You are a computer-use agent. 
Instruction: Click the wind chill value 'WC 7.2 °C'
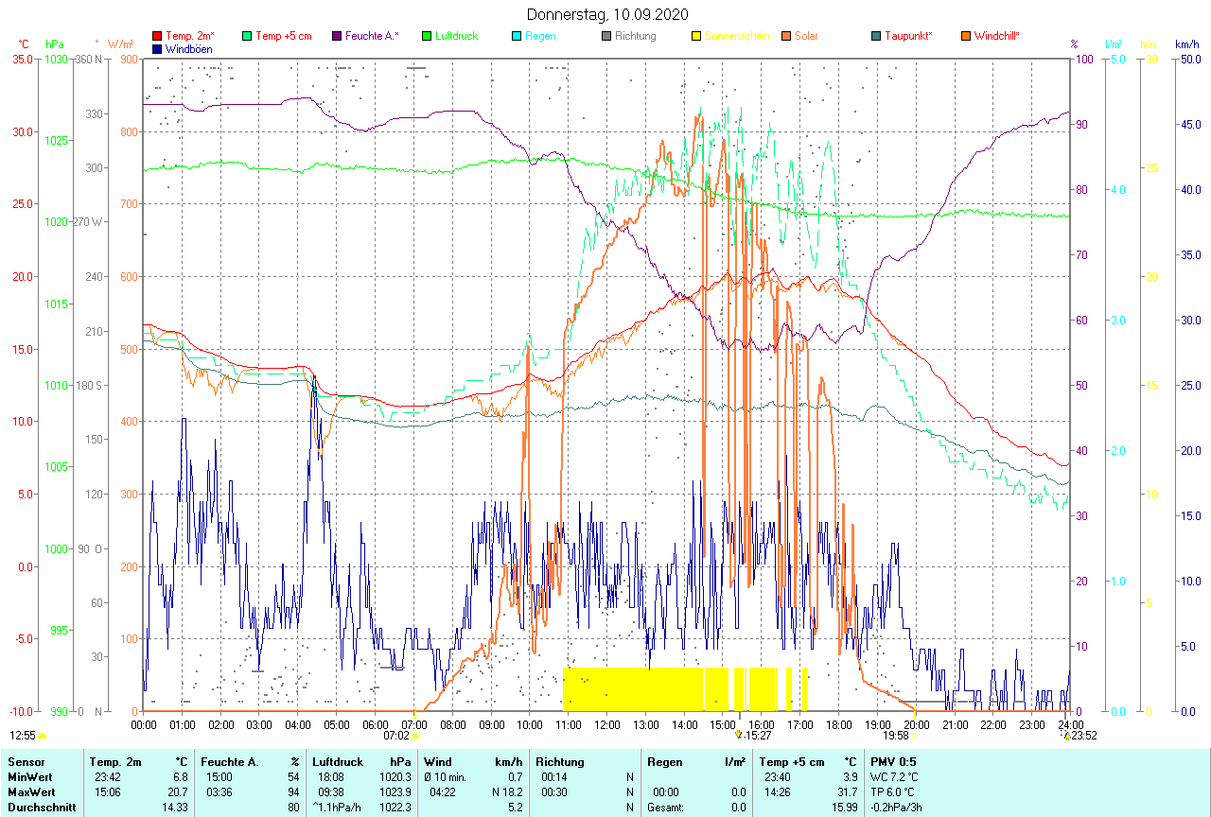coord(894,776)
